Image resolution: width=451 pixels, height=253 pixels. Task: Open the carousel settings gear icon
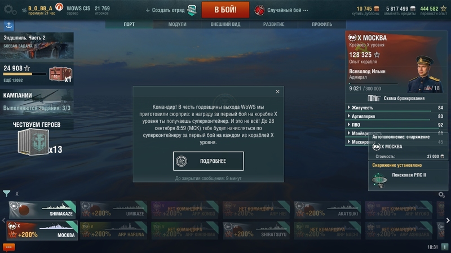(x=441, y=195)
